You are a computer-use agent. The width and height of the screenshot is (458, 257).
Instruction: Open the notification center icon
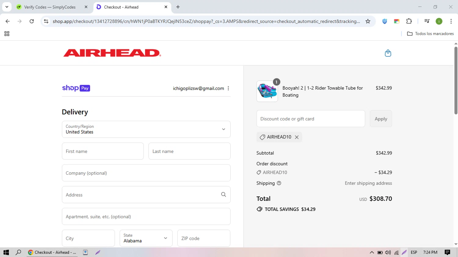pyautogui.click(x=447, y=252)
